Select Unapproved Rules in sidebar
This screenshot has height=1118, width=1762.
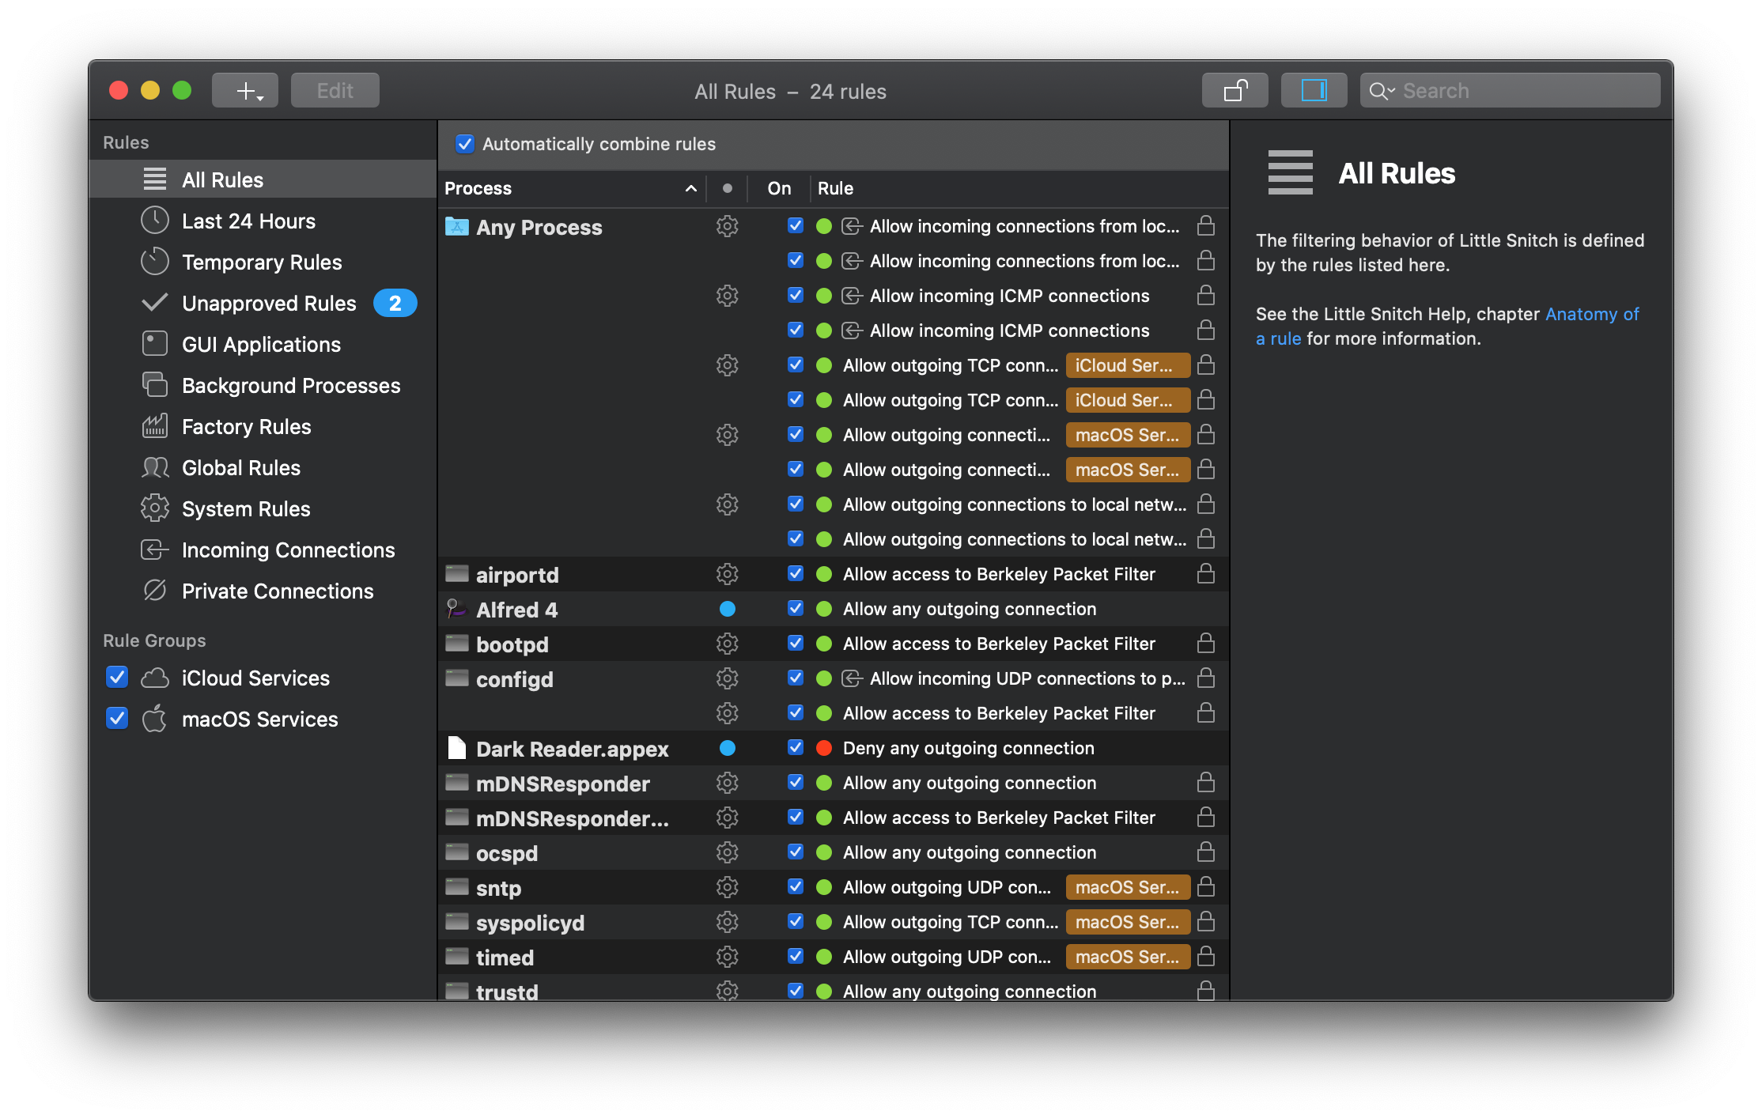pos(269,304)
